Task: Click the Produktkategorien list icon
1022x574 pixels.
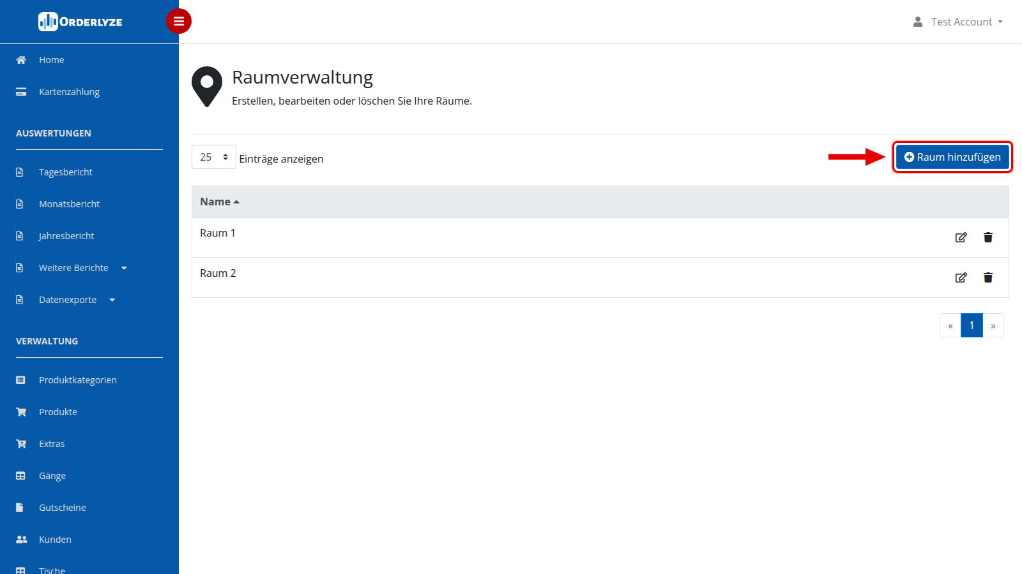Action: pyautogui.click(x=20, y=380)
